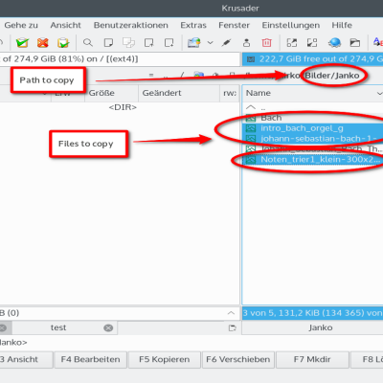383x383 pixels.
Task: Click the dashed square with down-left arrow icon
Action: point(312,42)
